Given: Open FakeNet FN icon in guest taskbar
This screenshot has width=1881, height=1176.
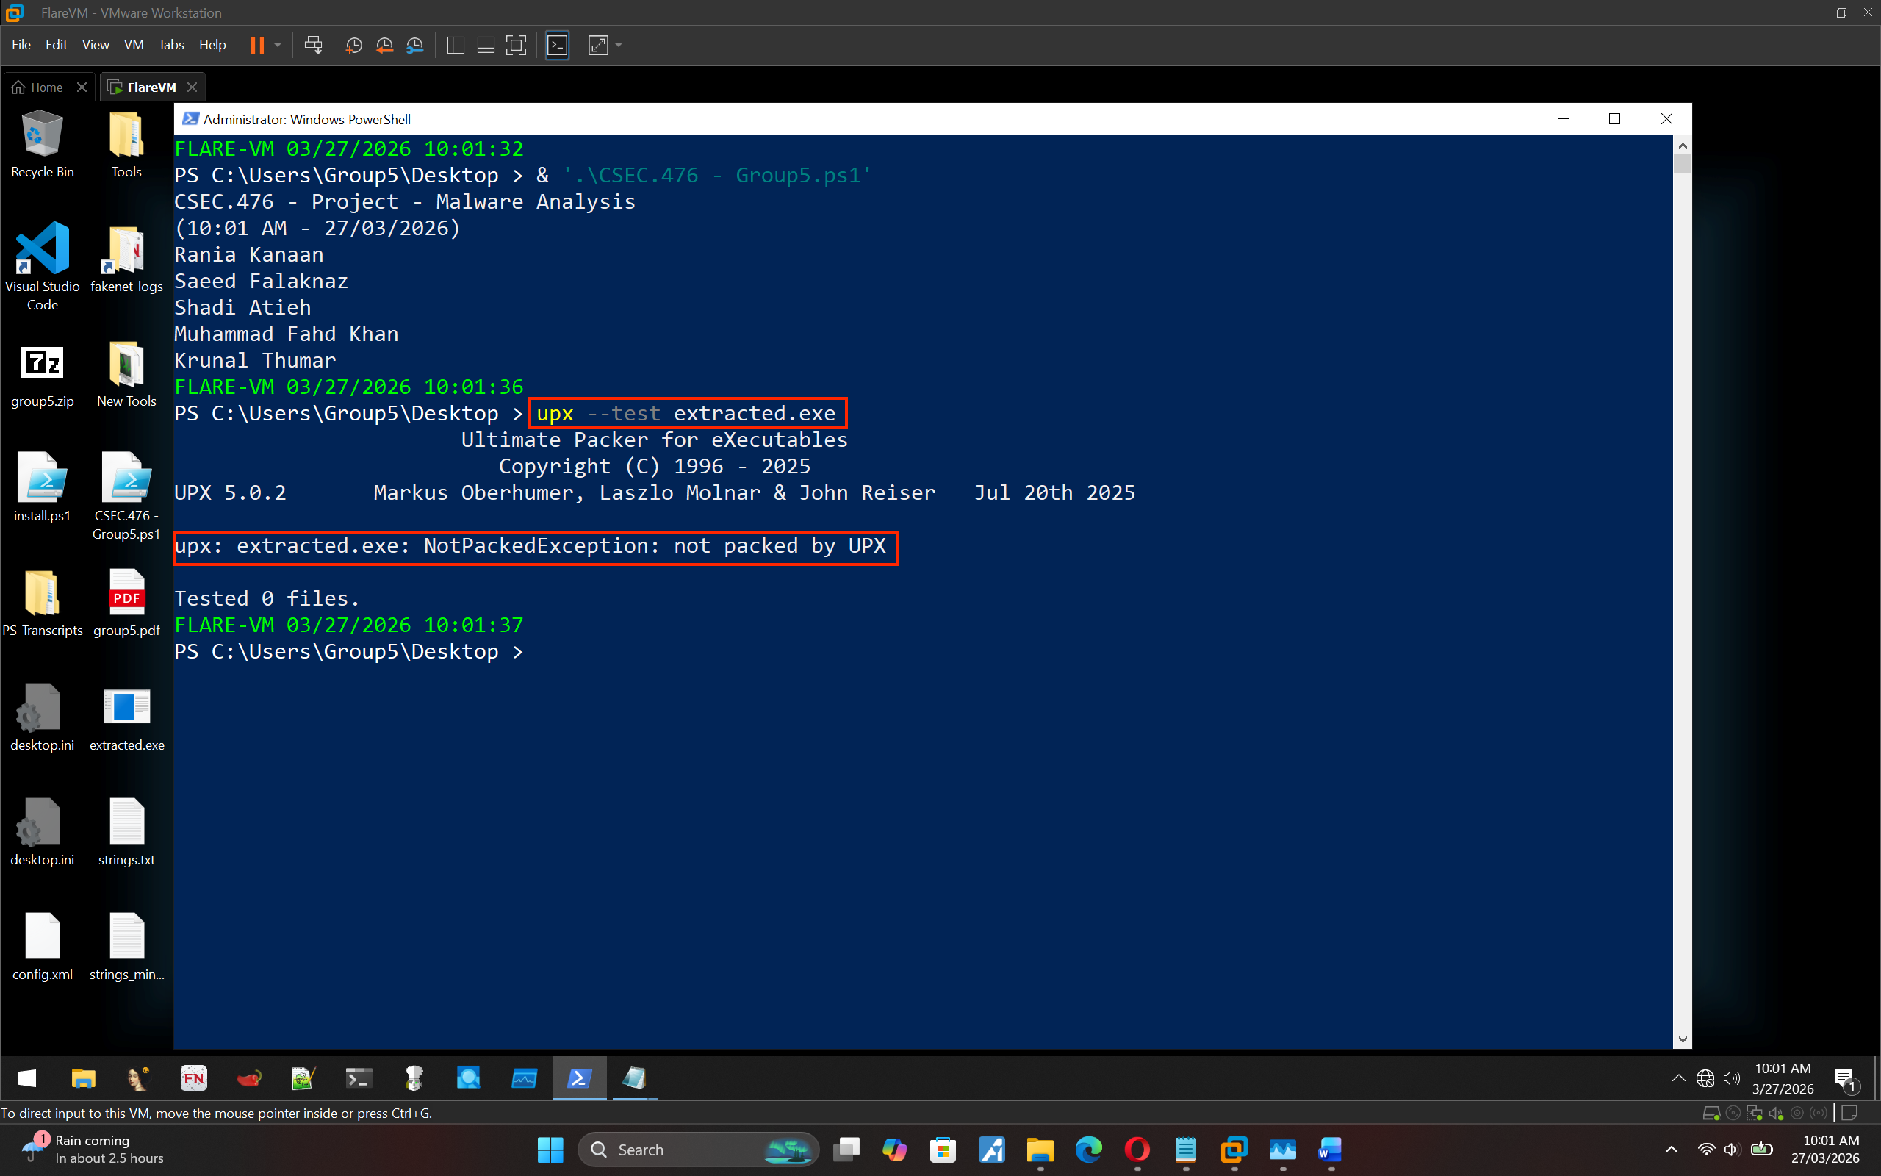Looking at the screenshot, I should pyautogui.click(x=193, y=1078).
